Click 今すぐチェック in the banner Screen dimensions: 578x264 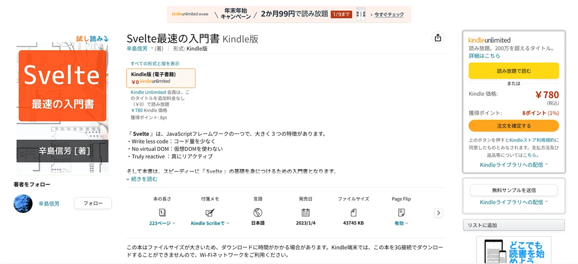[389, 15]
